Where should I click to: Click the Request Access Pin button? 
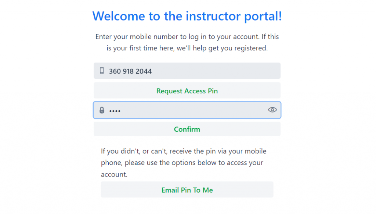(x=187, y=90)
